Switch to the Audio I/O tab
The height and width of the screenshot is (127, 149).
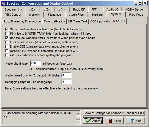(112, 9)
